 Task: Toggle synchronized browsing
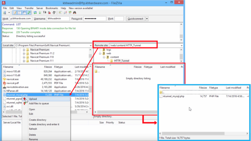point(70,13)
